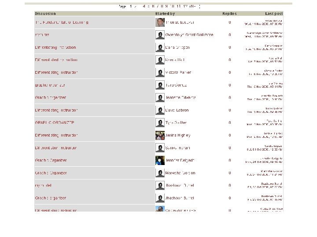317x237 pixels.
Task: Click the avatar in the 'Differentiated instruction' row
Action: pos(160,60)
